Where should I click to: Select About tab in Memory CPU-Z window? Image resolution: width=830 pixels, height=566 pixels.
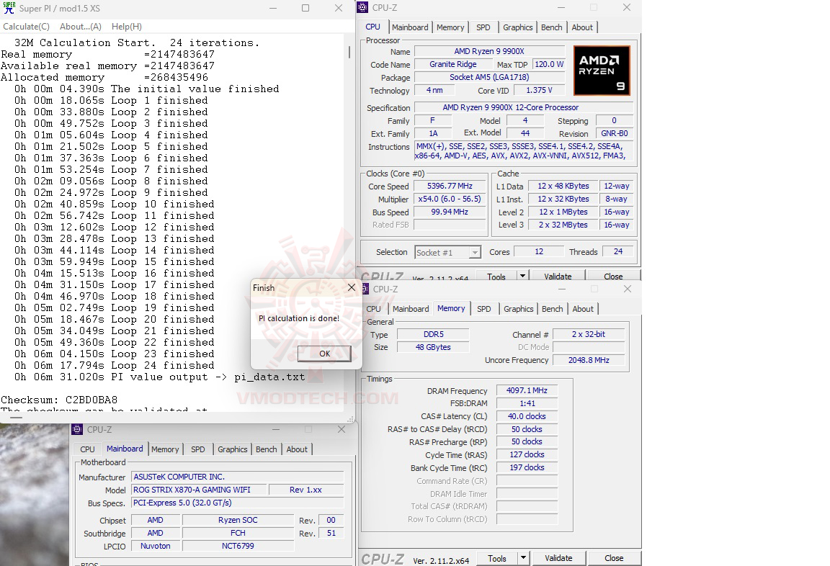click(583, 309)
